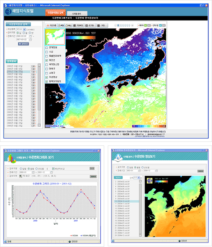Uncheck the 해안선 coastline layer

click(x=46, y=60)
